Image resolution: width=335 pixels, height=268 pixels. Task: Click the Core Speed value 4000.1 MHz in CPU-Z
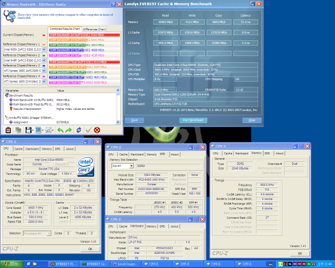coord(36,208)
